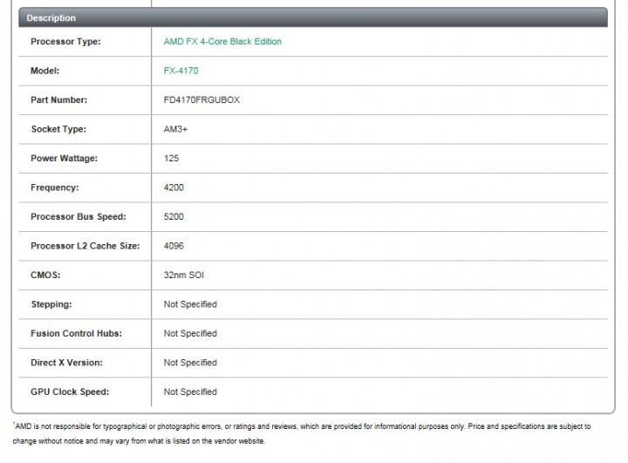Click the part number FD4170FRGUBOX
This screenshot has height=463, width=628.
coord(201,100)
